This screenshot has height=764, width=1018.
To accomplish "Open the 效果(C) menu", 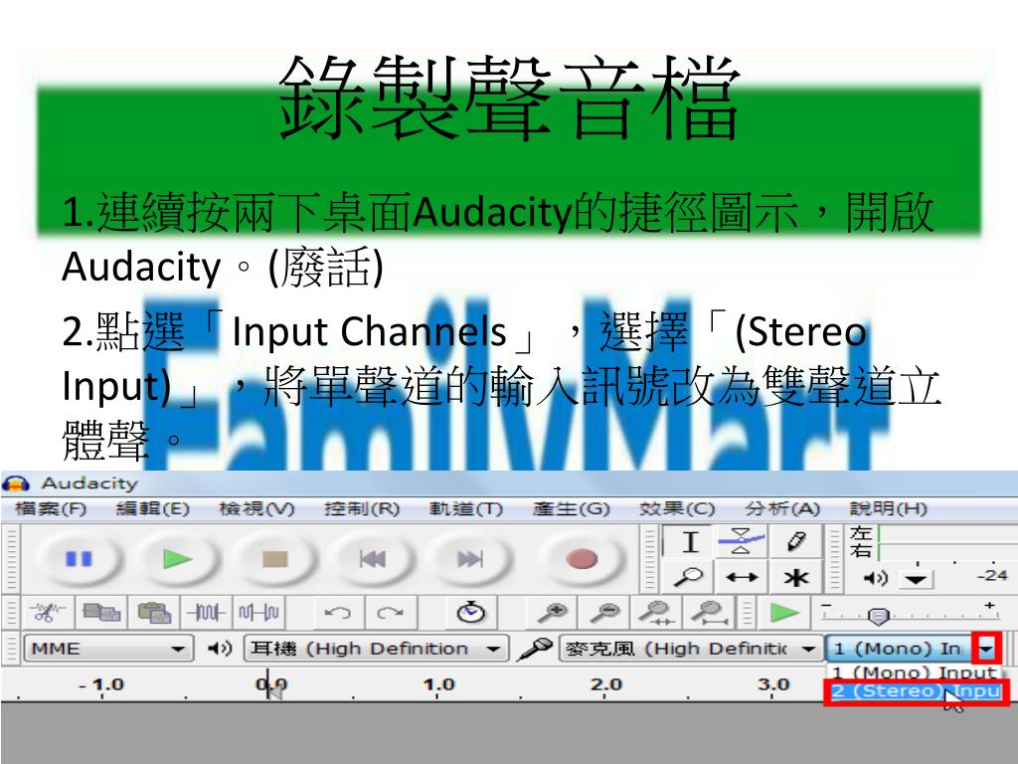I will 676,508.
